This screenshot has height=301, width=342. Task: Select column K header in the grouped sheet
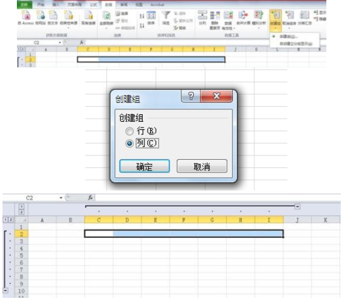(325, 220)
